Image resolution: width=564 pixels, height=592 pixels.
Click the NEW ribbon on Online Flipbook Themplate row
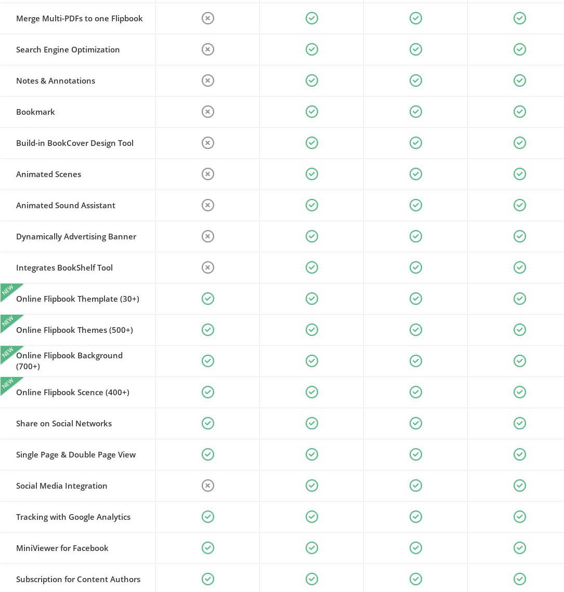(8, 291)
